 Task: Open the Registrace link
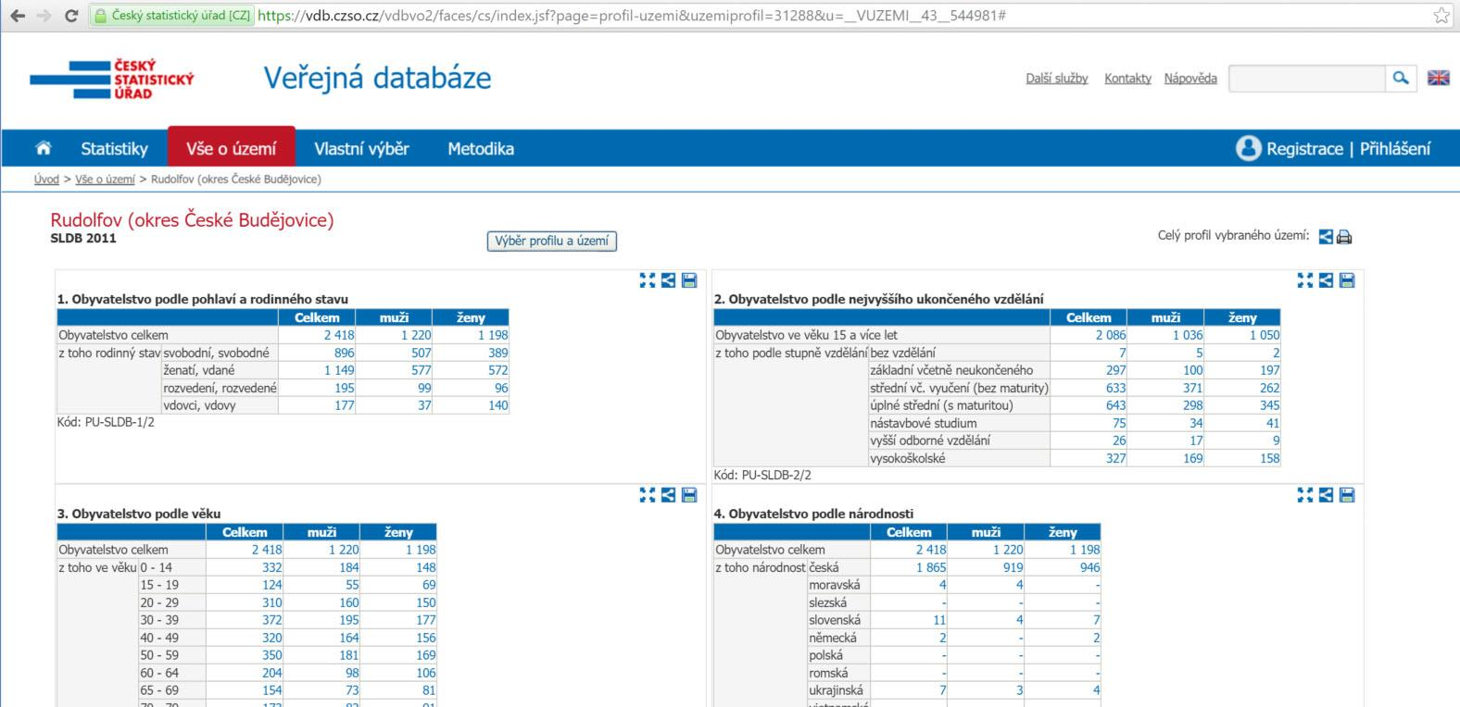[x=1304, y=148]
